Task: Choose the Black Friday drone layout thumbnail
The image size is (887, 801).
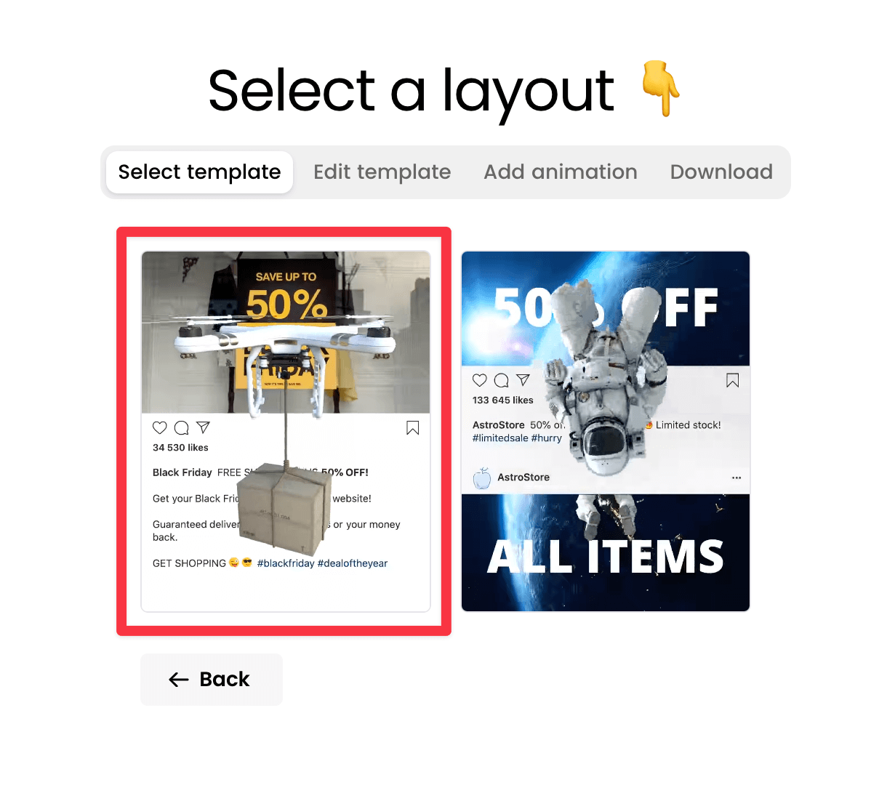Action: pyautogui.click(x=286, y=432)
